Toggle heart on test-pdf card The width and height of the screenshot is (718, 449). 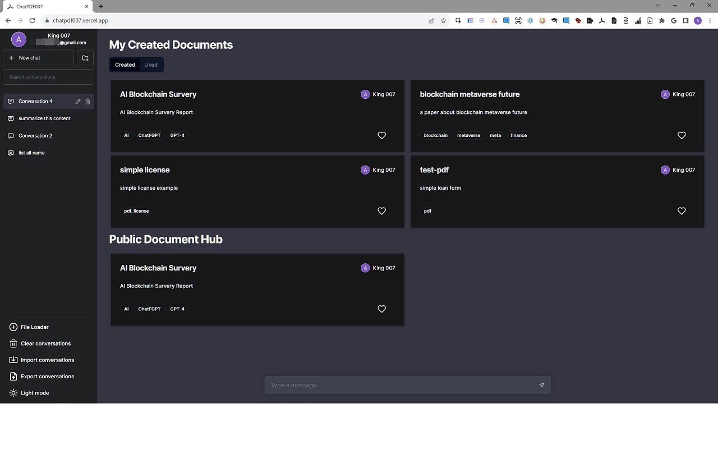point(682,211)
